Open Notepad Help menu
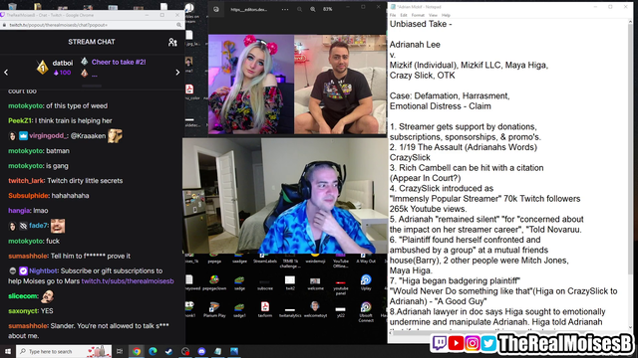Screen dimensions: 638x358 tap(446, 16)
